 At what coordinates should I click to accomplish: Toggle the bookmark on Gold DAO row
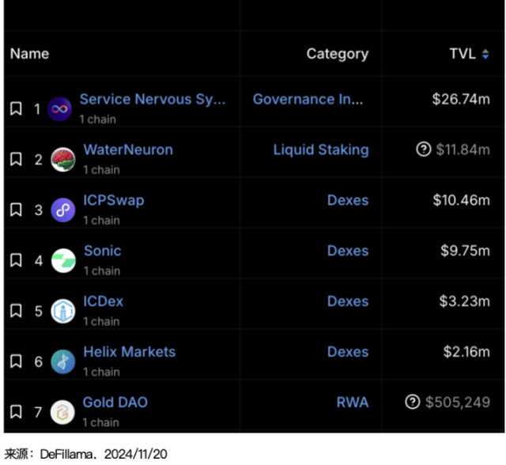pos(16,412)
